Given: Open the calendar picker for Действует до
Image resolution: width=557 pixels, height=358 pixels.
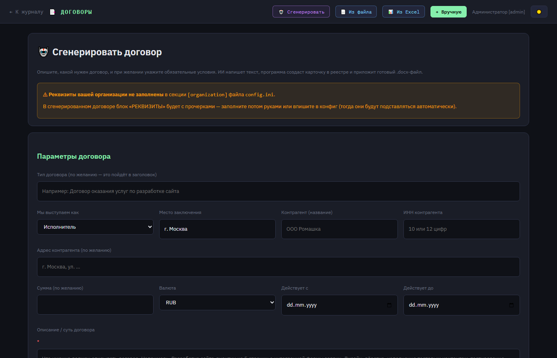Looking at the screenshot, I should (511, 305).
